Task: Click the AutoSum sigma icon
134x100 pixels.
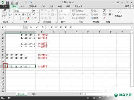Action: click(104, 11)
